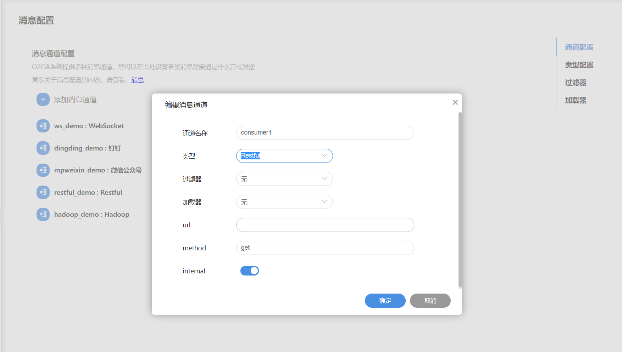Cancel with the 取消 button
Screen dimensions: 622x352
(430, 301)
